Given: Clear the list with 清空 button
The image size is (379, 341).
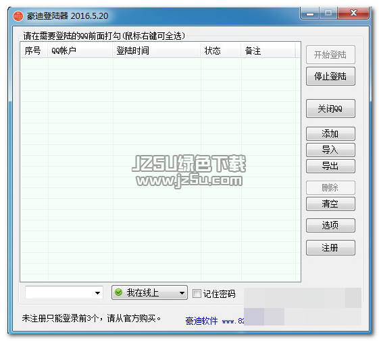Looking at the screenshot, I should pyautogui.click(x=330, y=204).
